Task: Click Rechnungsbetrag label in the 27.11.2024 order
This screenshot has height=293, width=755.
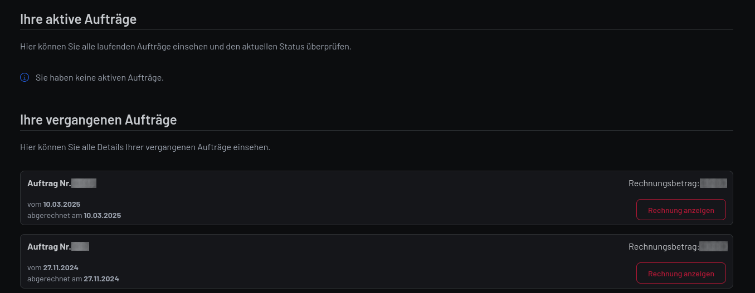Action: pos(664,247)
